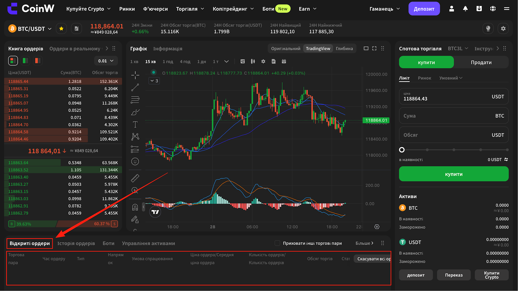The image size is (518, 291).
Task: Show only buy orders in order book
Action: pyautogui.click(x=25, y=61)
